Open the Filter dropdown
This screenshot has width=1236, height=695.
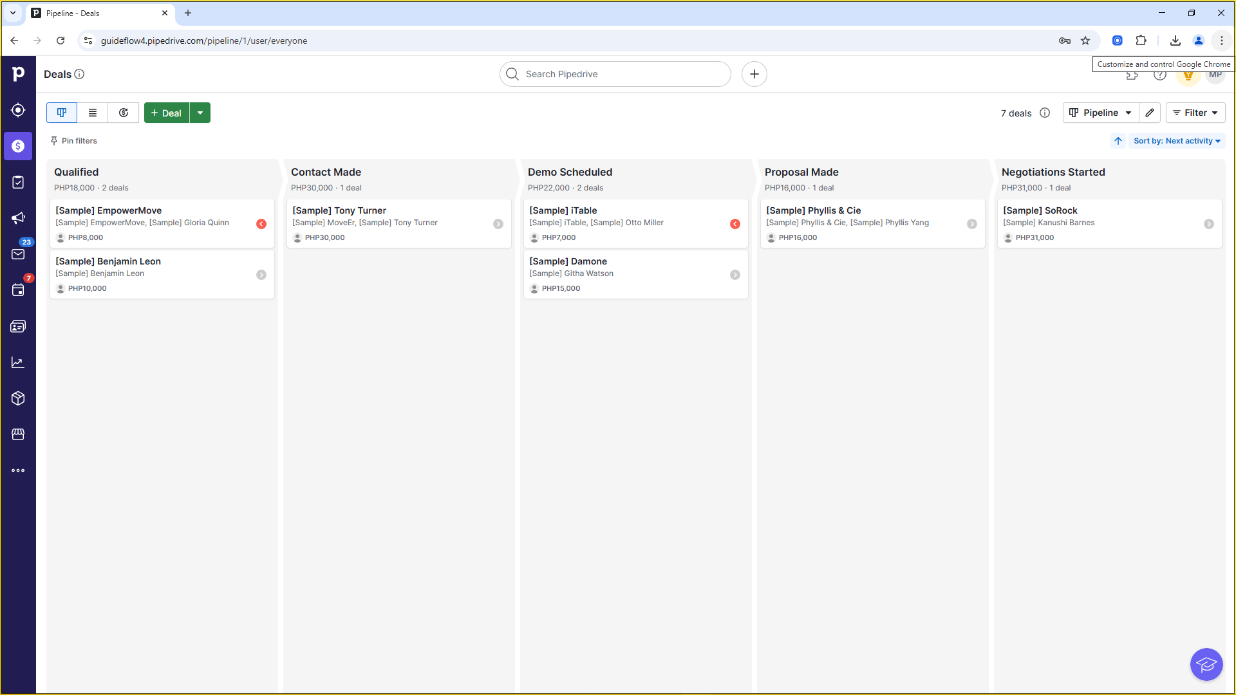[1195, 113]
